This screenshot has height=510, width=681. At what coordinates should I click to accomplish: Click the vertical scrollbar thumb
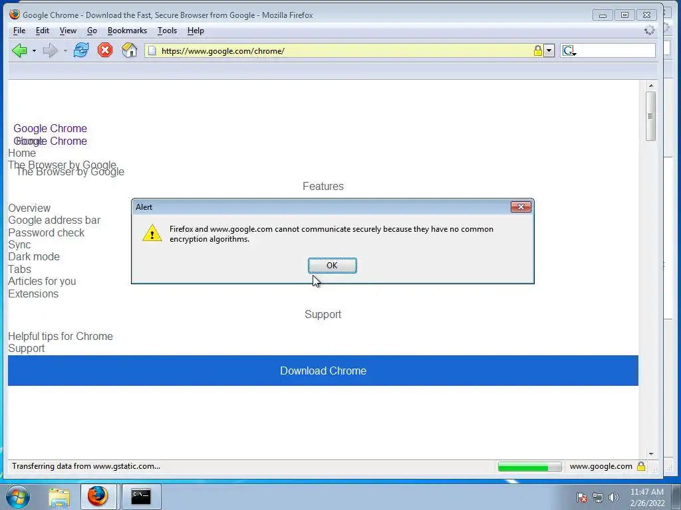pos(650,116)
